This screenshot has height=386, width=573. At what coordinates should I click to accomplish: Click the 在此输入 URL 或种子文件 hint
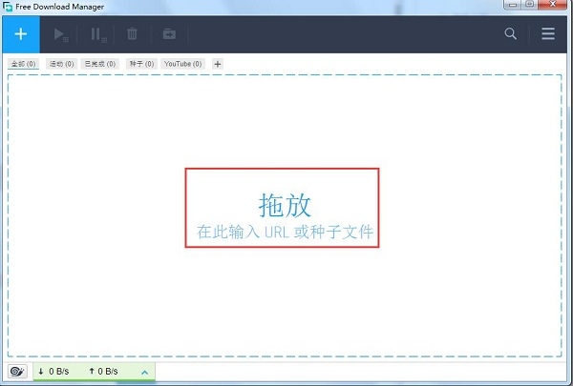coord(285,232)
